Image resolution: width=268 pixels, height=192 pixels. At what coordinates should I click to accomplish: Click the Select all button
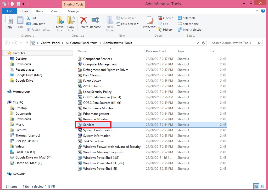point(186,18)
